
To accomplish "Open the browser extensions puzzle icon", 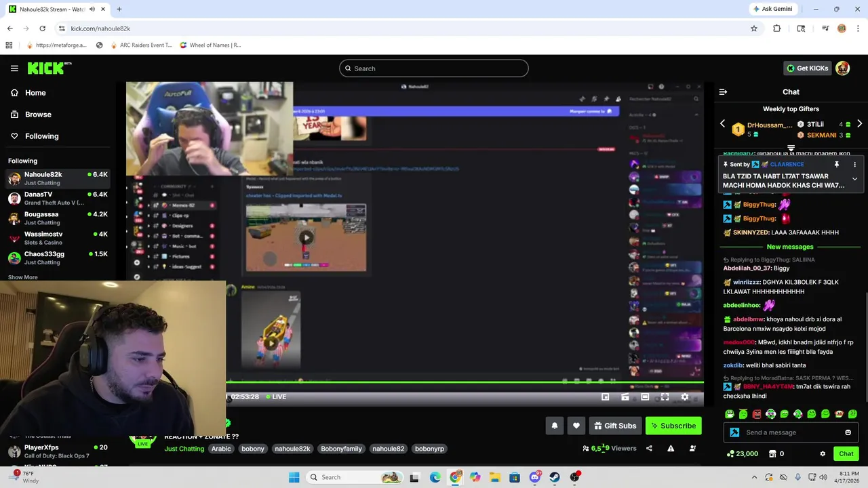I will pos(777,28).
